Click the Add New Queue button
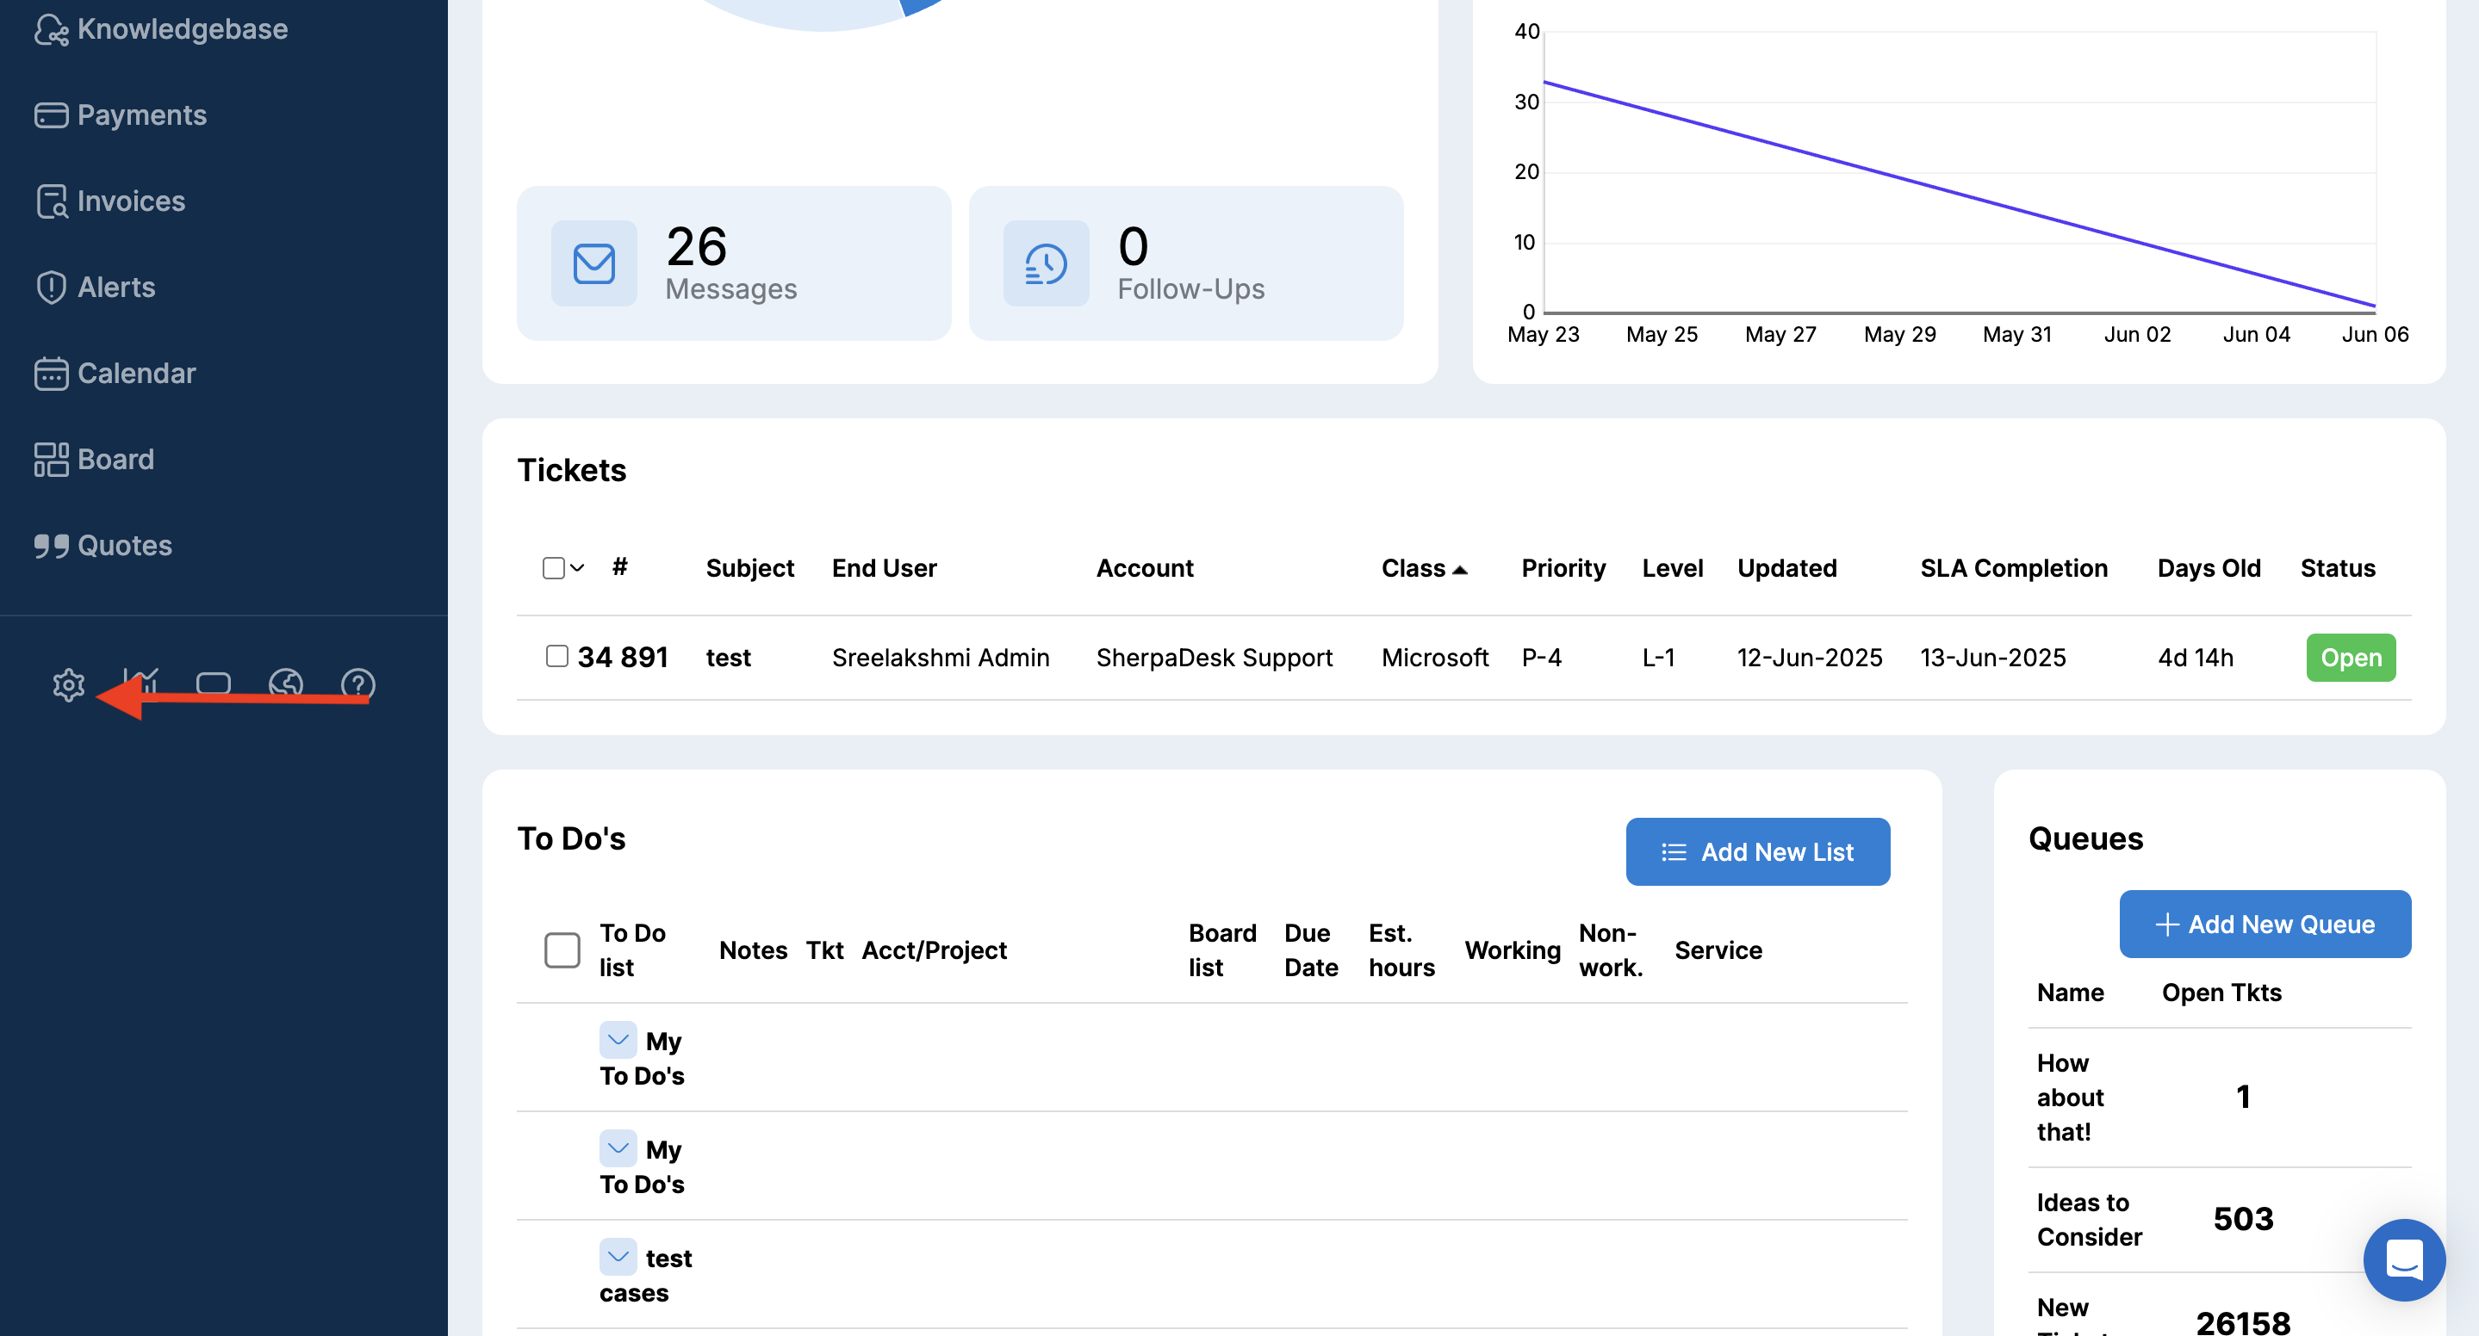The height and width of the screenshot is (1336, 2479). pos(2265,924)
